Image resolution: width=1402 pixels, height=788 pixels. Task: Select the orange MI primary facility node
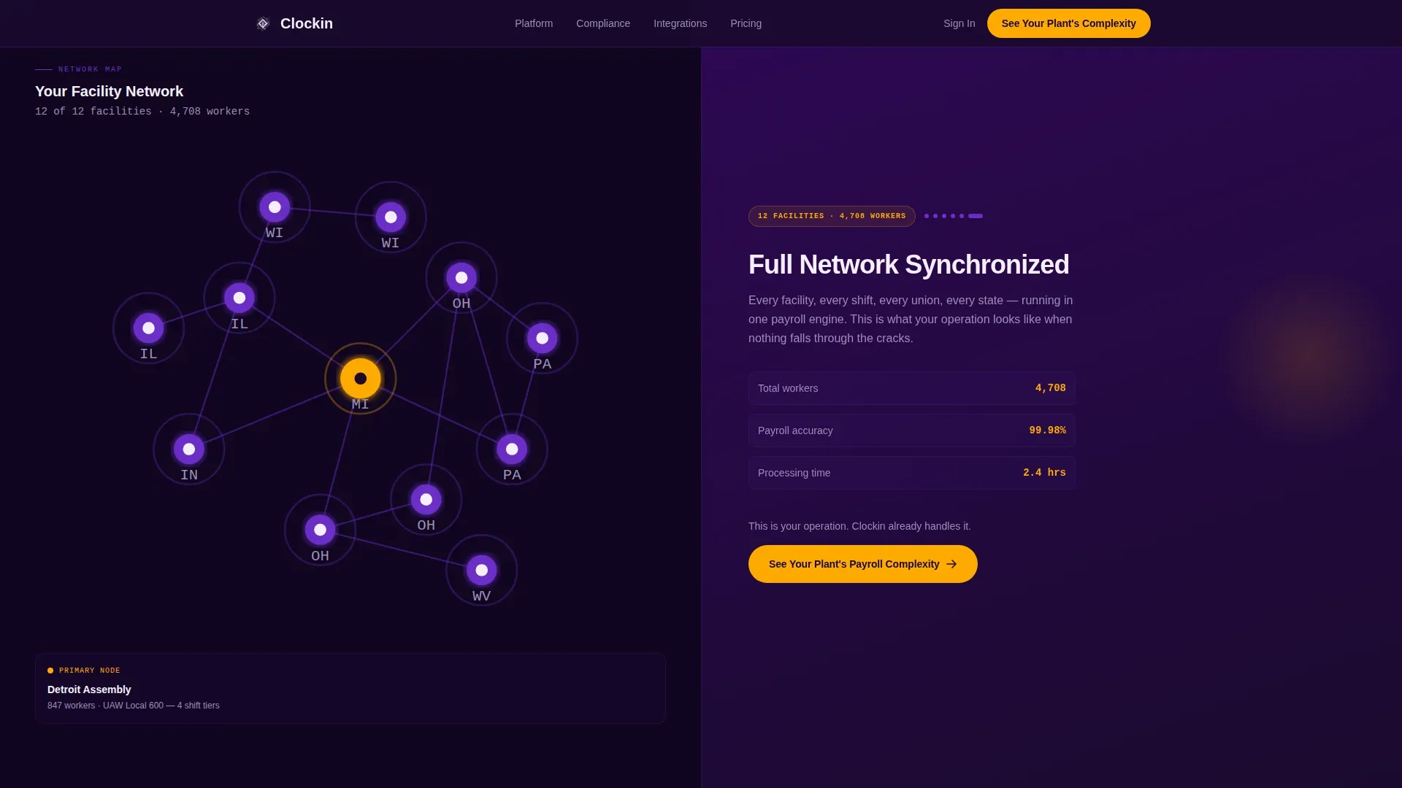point(361,378)
